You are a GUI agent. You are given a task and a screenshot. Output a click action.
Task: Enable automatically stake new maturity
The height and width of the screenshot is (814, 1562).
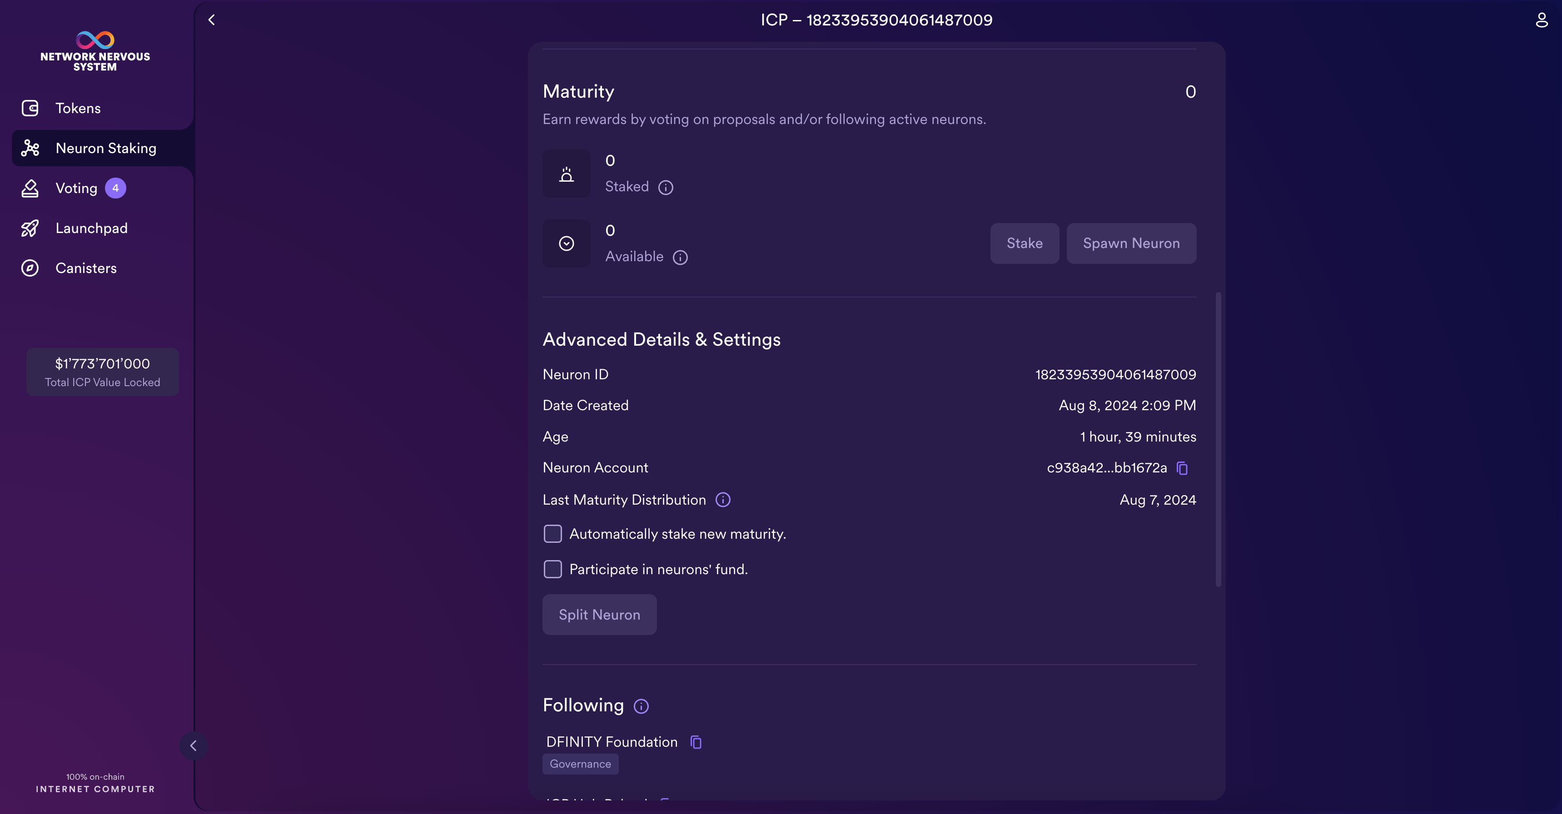(x=552, y=534)
